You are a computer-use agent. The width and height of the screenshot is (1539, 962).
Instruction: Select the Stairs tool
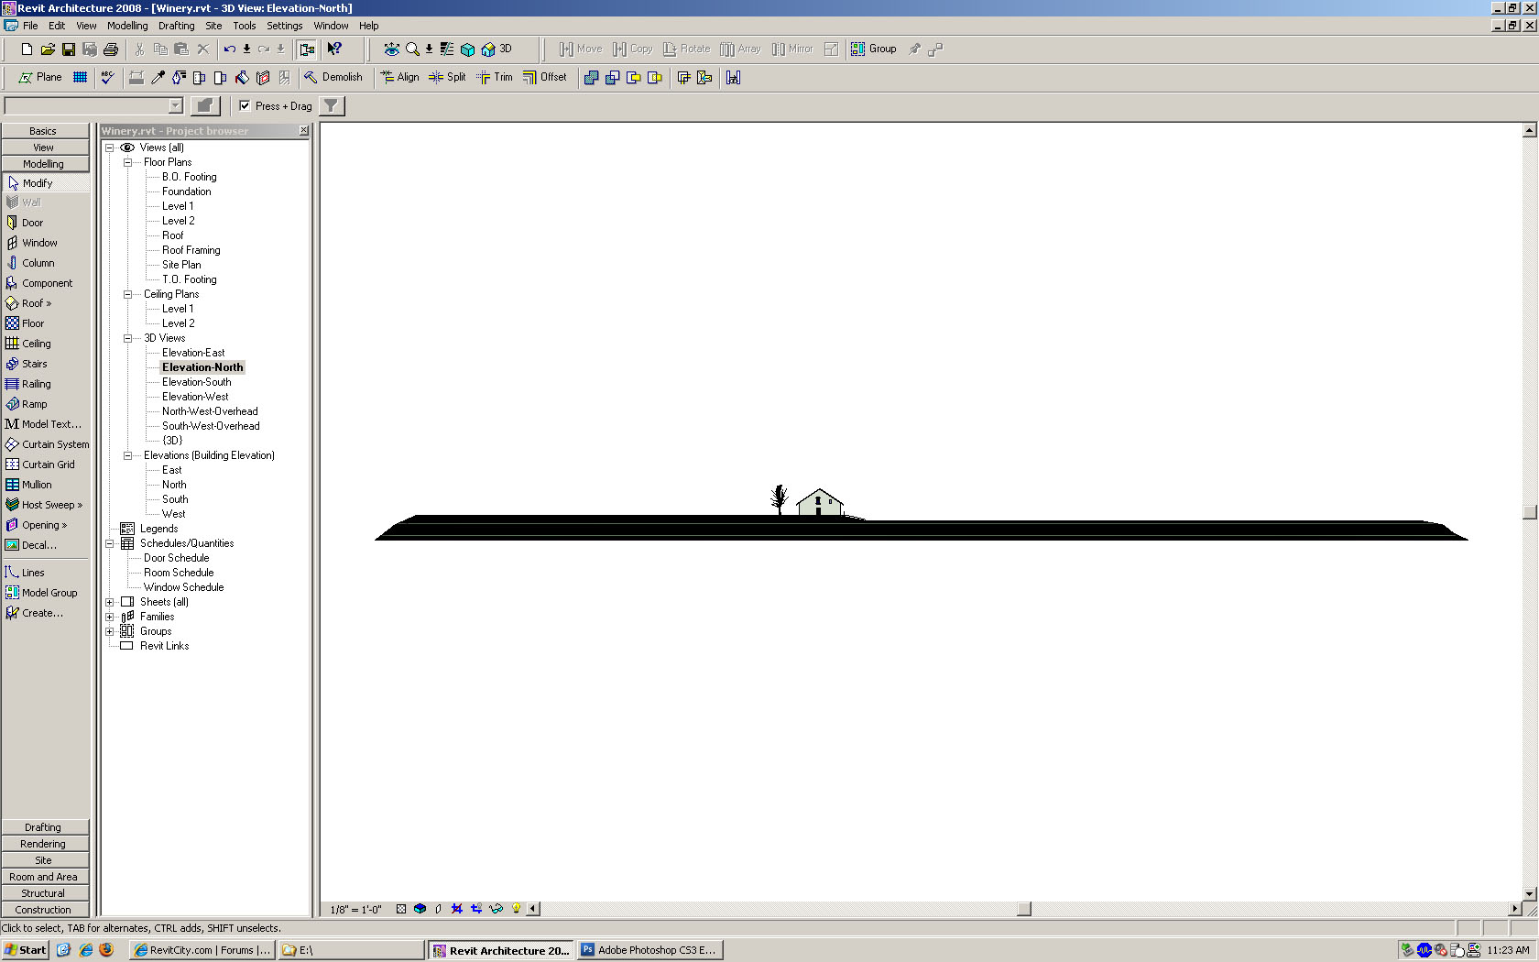pyautogui.click(x=34, y=364)
